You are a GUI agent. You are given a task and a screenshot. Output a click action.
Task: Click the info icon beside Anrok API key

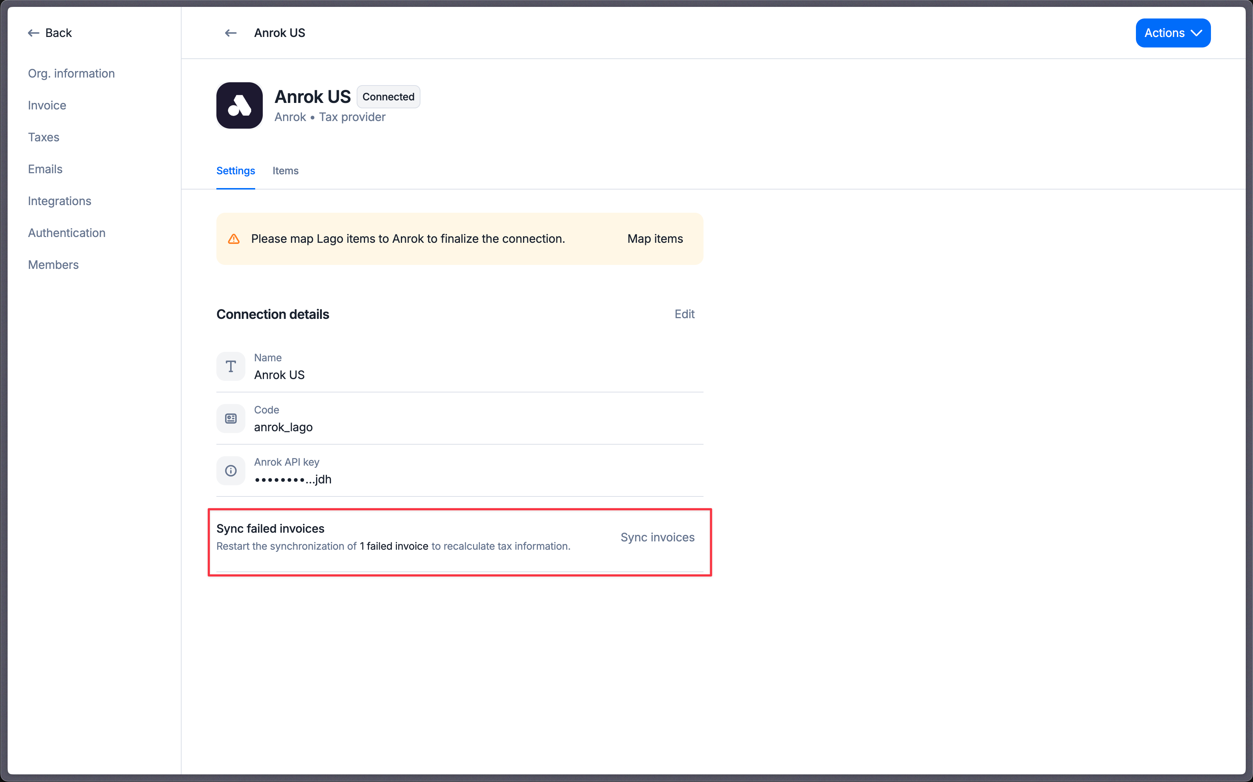click(x=231, y=471)
